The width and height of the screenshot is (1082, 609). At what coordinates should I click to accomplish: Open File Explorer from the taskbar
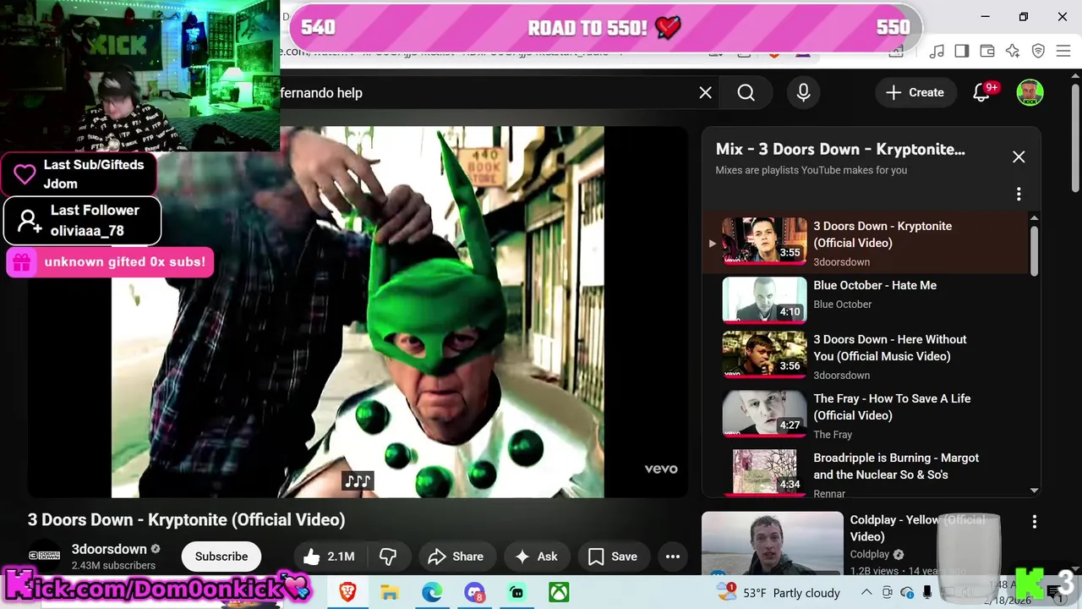390,592
